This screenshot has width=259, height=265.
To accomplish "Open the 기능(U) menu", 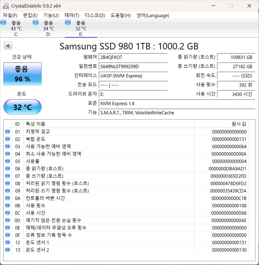I will [x=51, y=16].
